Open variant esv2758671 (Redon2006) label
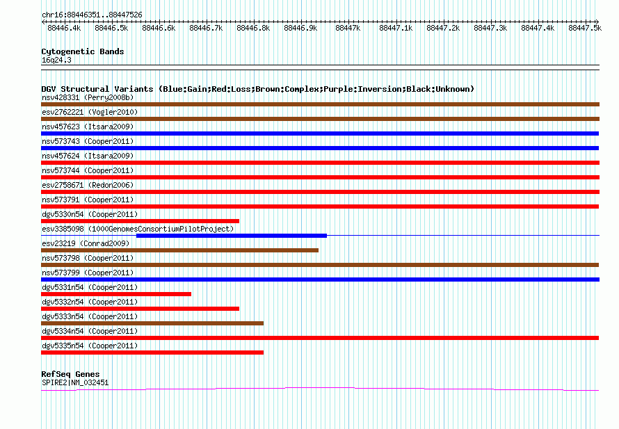Viewport: 619px width, 429px height. coord(88,185)
